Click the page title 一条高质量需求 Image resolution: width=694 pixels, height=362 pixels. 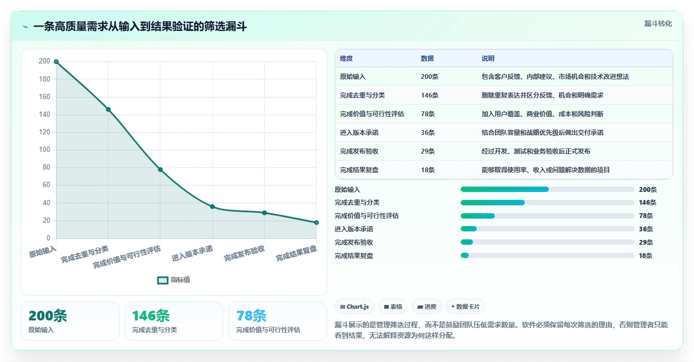pyautogui.click(x=140, y=27)
